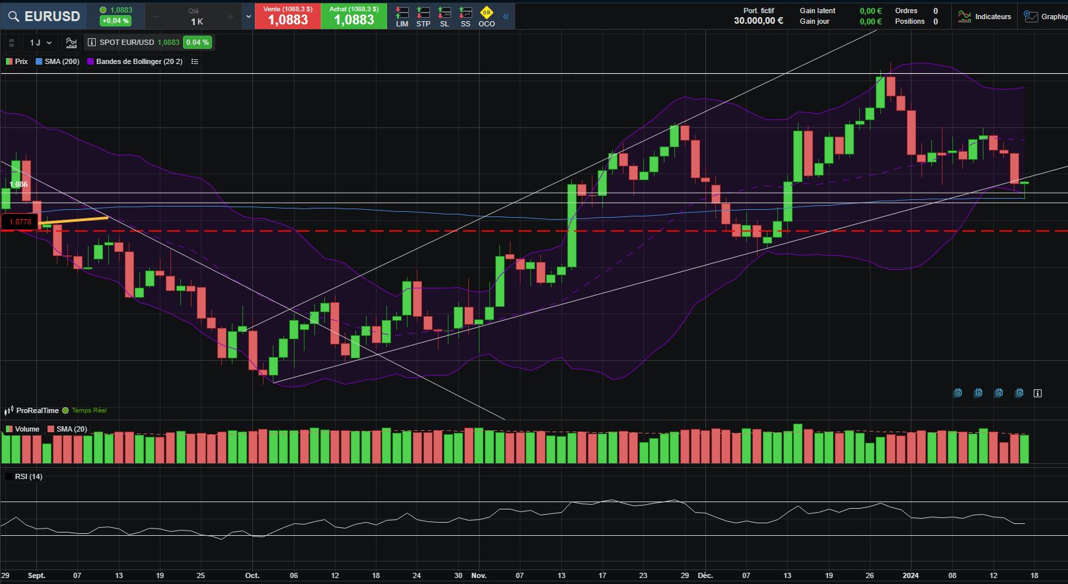Choose the SS order type icon
The height and width of the screenshot is (584, 1068).
tap(466, 16)
